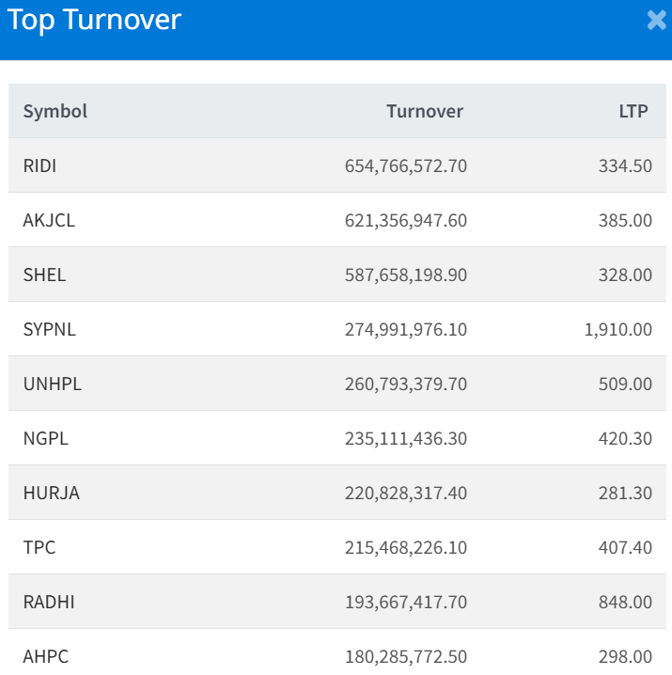
Task: Click the Top Turnover title text
Action: pos(94,20)
